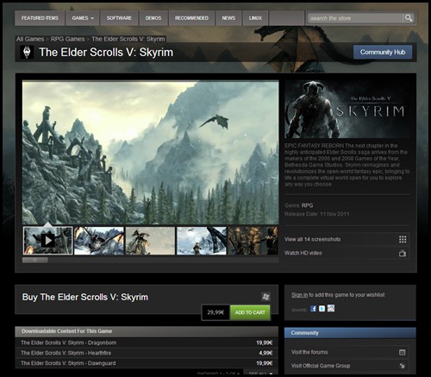The width and height of the screenshot is (431, 377).
Task: Click the Skyrim dragon logo icon beside title
Action: click(27, 53)
